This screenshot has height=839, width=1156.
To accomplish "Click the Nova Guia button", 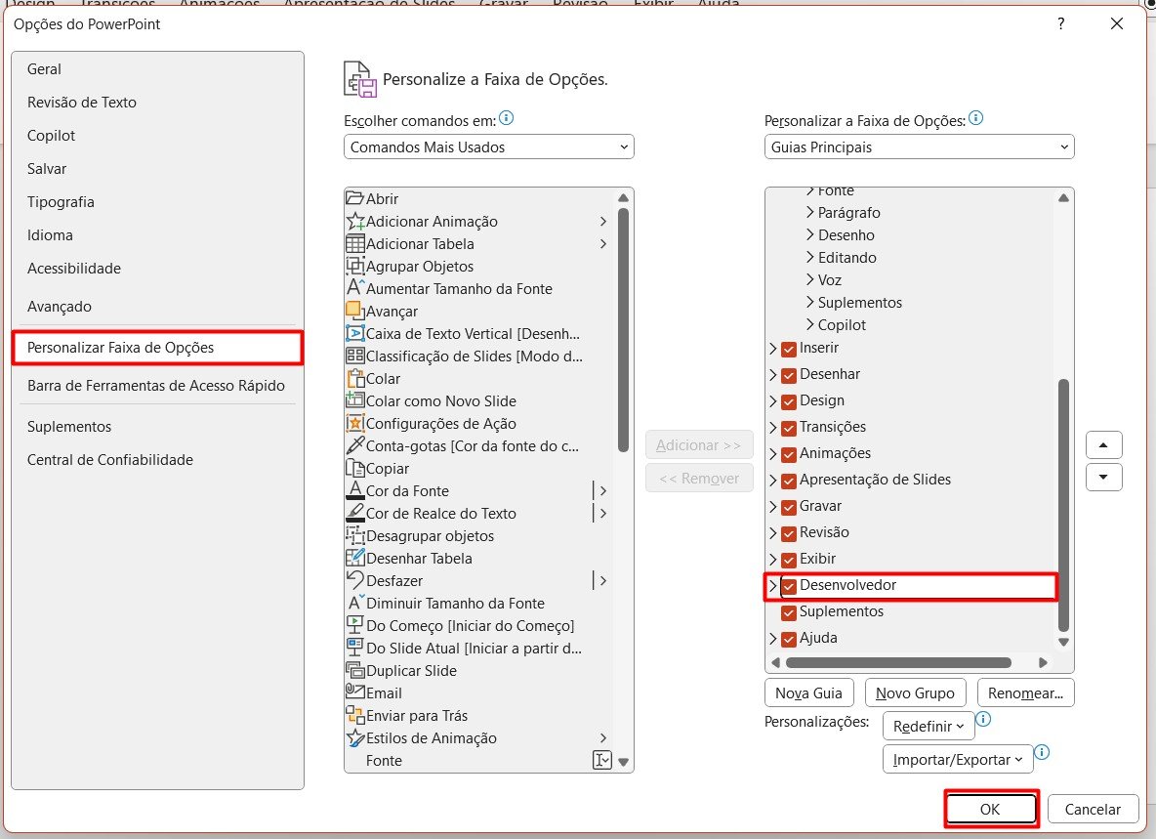I will tap(808, 693).
